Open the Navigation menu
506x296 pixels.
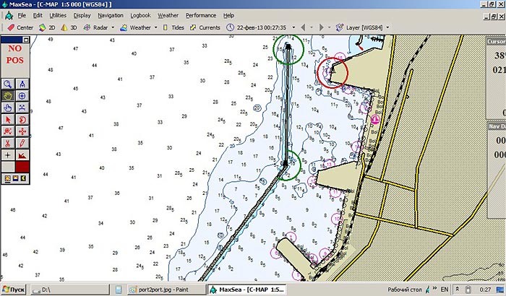(x=111, y=15)
